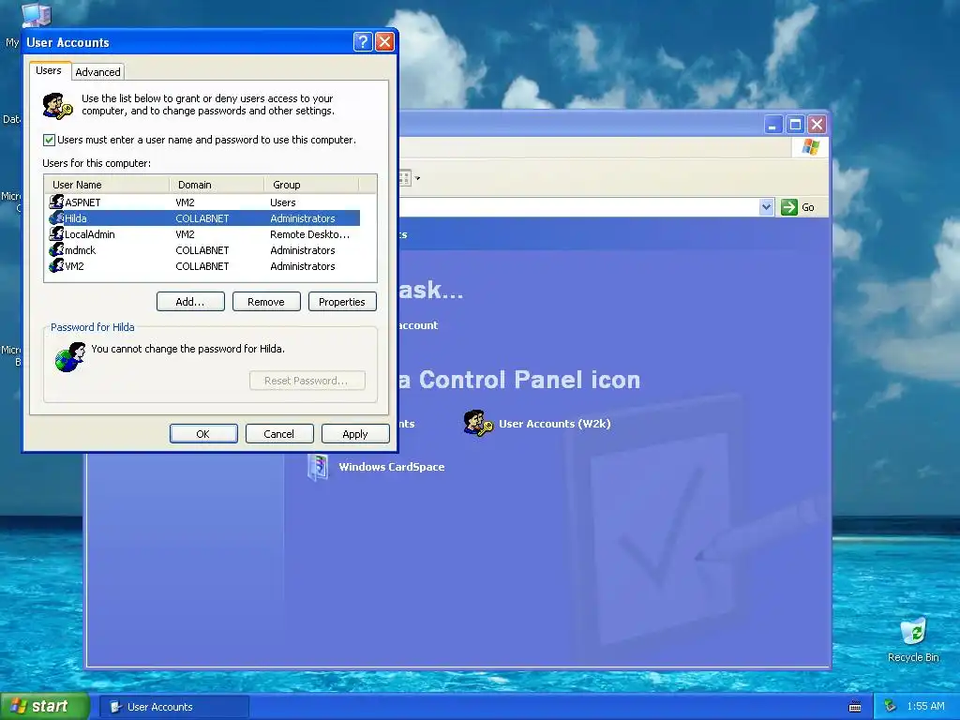The image size is (960, 720).
Task: Click the clock showing 1:55 AM
Action: click(x=925, y=706)
